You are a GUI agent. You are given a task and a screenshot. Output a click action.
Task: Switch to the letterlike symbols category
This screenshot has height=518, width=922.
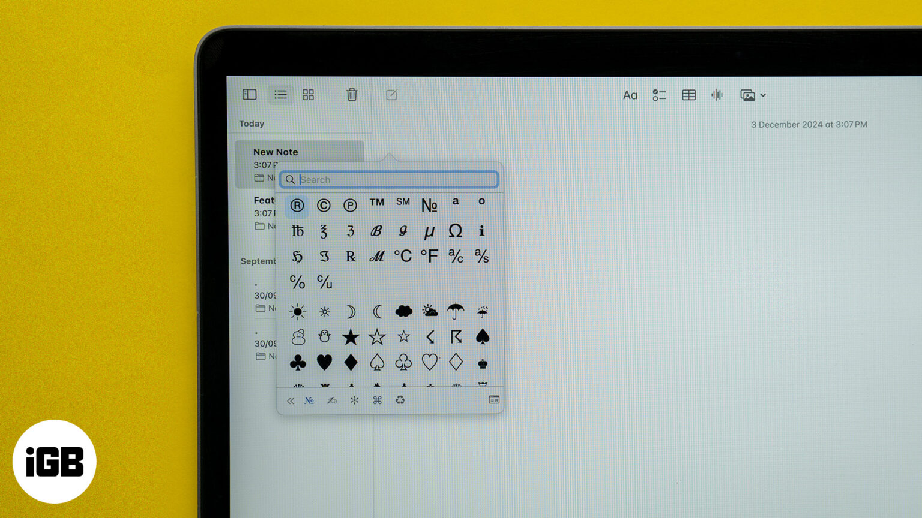pos(309,400)
